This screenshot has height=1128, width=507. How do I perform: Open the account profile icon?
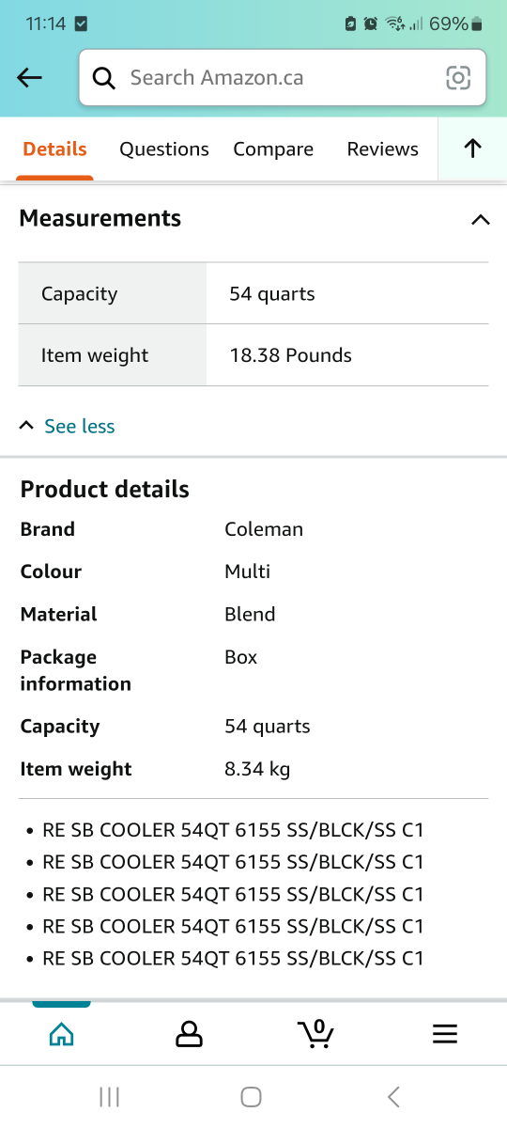[189, 1034]
